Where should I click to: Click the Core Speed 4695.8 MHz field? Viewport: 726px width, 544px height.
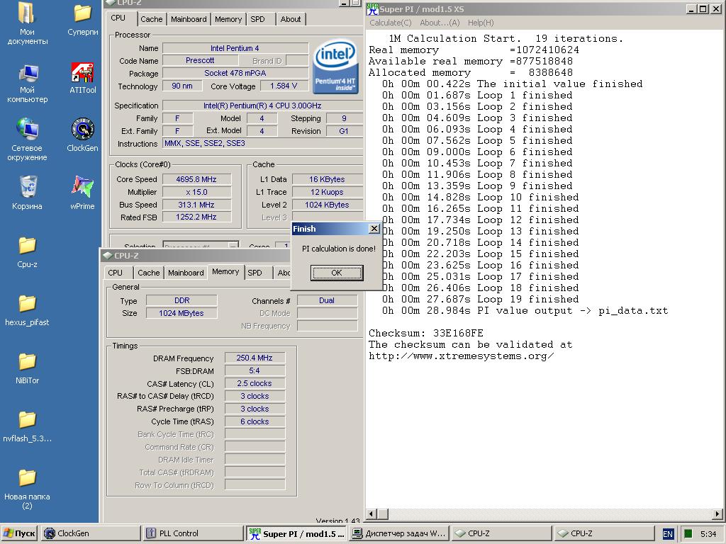point(196,179)
